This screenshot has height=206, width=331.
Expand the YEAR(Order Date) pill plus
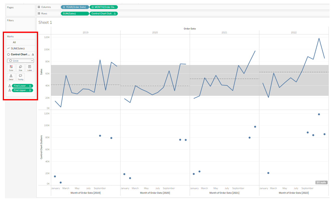[x=64, y=7]
